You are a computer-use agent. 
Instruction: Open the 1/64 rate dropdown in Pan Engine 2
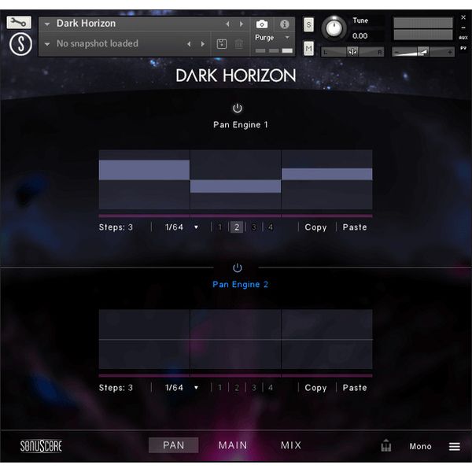pos(181,388)
